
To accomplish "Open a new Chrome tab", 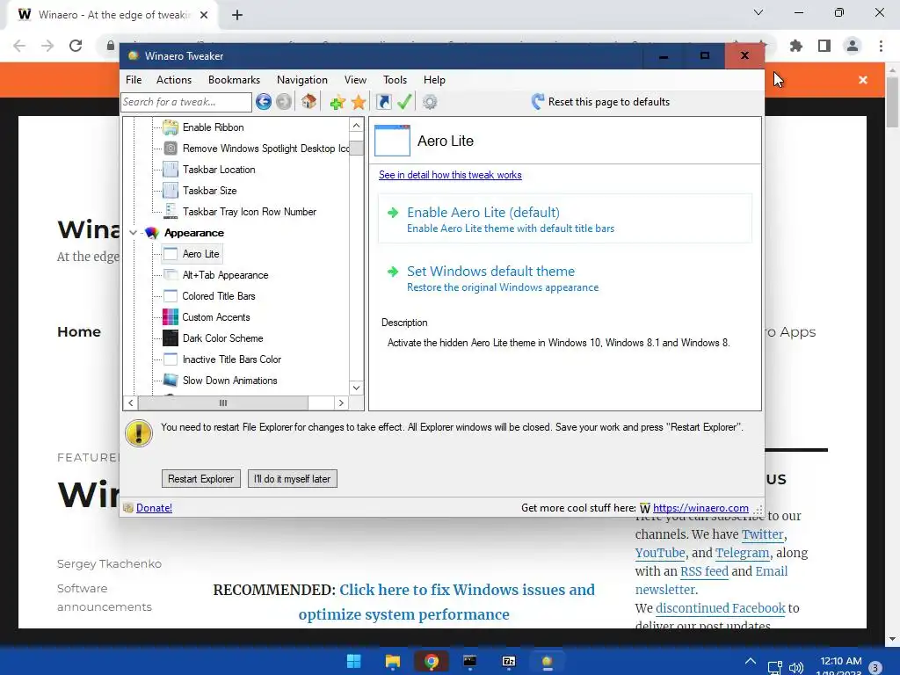I will tap(237, 15).
